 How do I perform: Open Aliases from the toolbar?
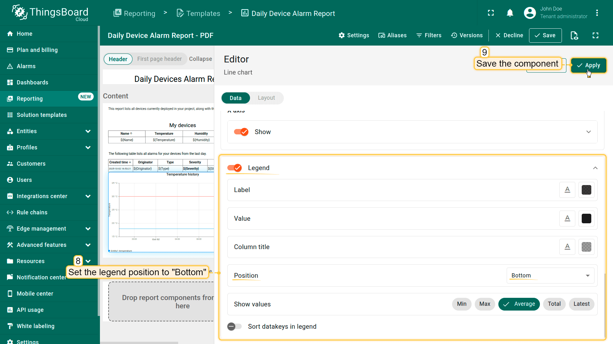click(x=392, y=35)
